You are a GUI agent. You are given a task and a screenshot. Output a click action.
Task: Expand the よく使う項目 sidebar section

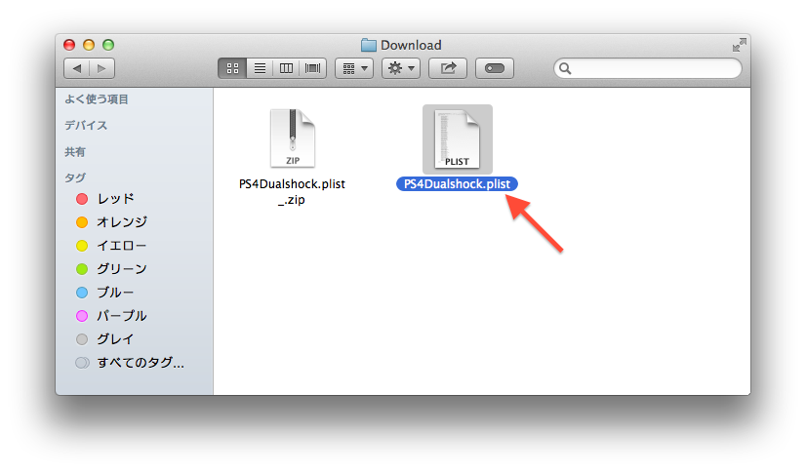[x=97, y=99]
